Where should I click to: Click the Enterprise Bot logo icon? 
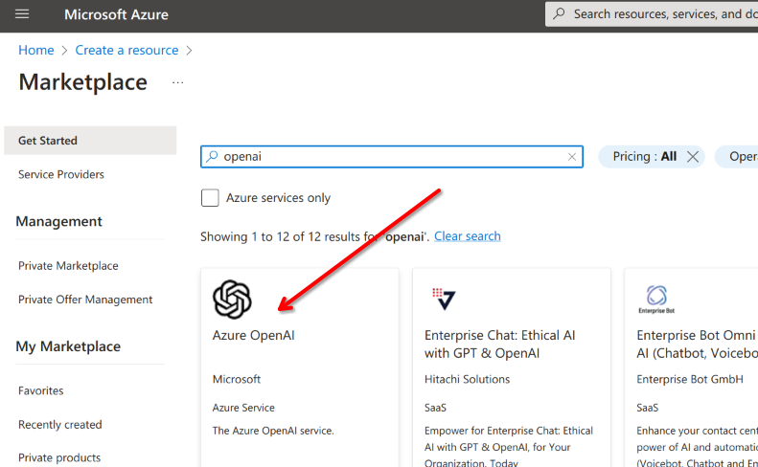[656, 298]
